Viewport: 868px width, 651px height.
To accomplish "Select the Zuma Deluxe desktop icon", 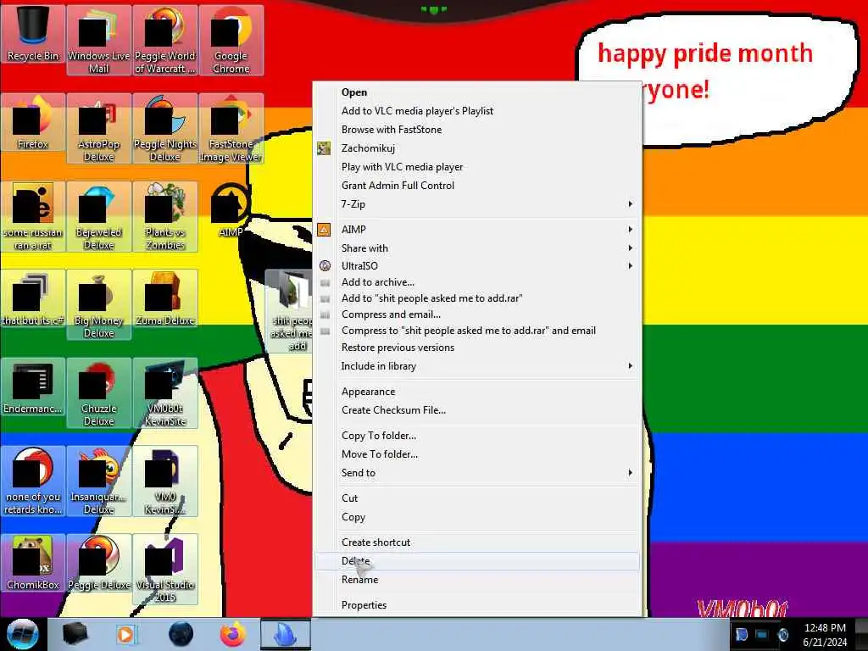I will pyautogui.click(x=165, y=298).
